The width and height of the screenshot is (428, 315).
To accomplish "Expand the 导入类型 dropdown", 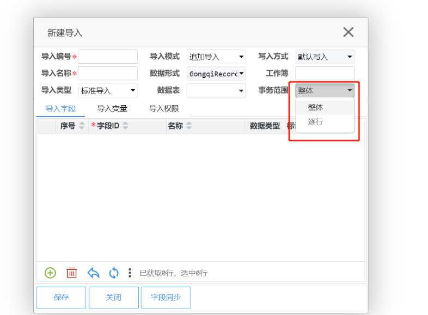I will [108, 90].
